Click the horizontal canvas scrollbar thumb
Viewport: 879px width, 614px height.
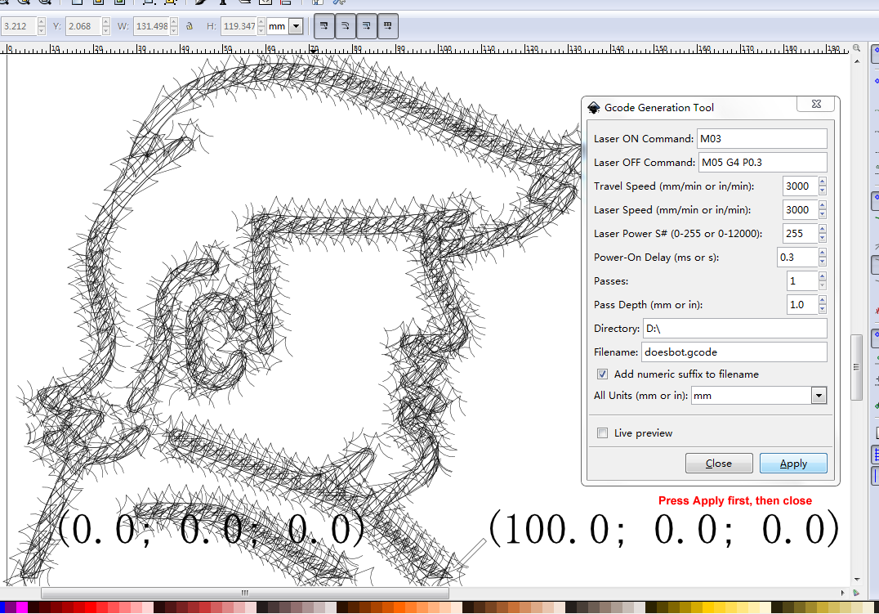244,593
